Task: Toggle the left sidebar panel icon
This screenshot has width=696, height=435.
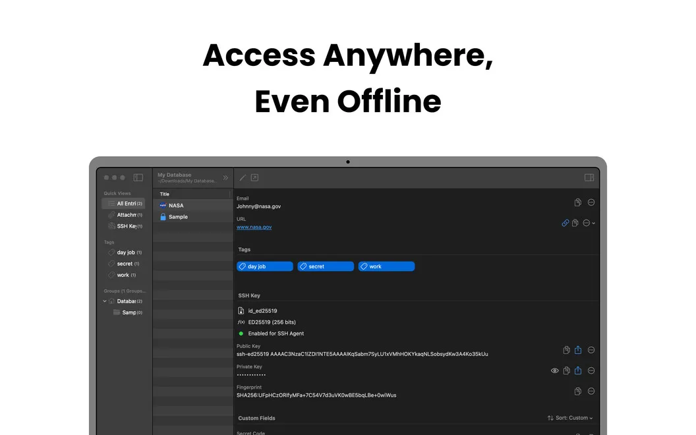Action: click(138, 177)
